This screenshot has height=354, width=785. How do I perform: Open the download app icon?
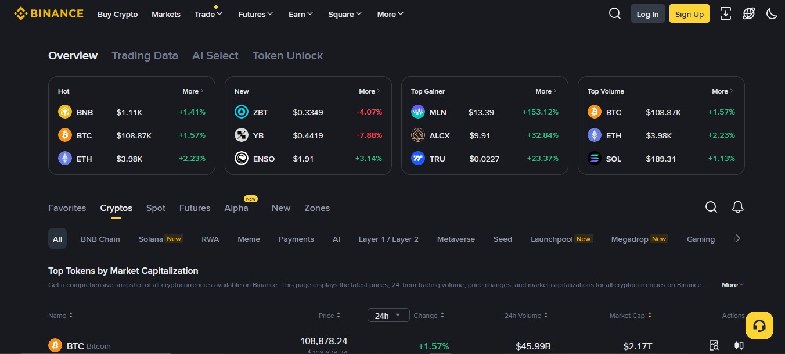pyautogui.click(x=725, y=14)
